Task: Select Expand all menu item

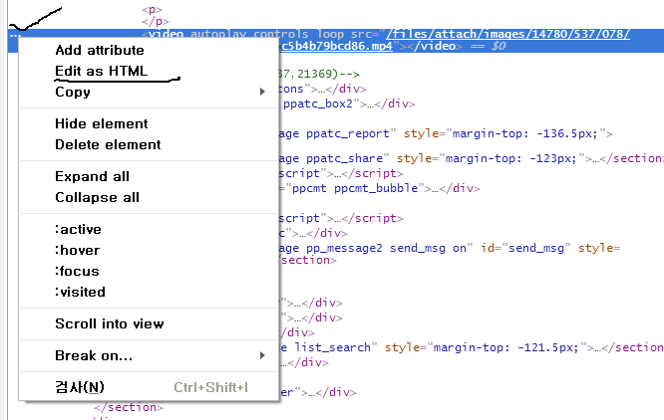Action: click(x=93, y=176)
